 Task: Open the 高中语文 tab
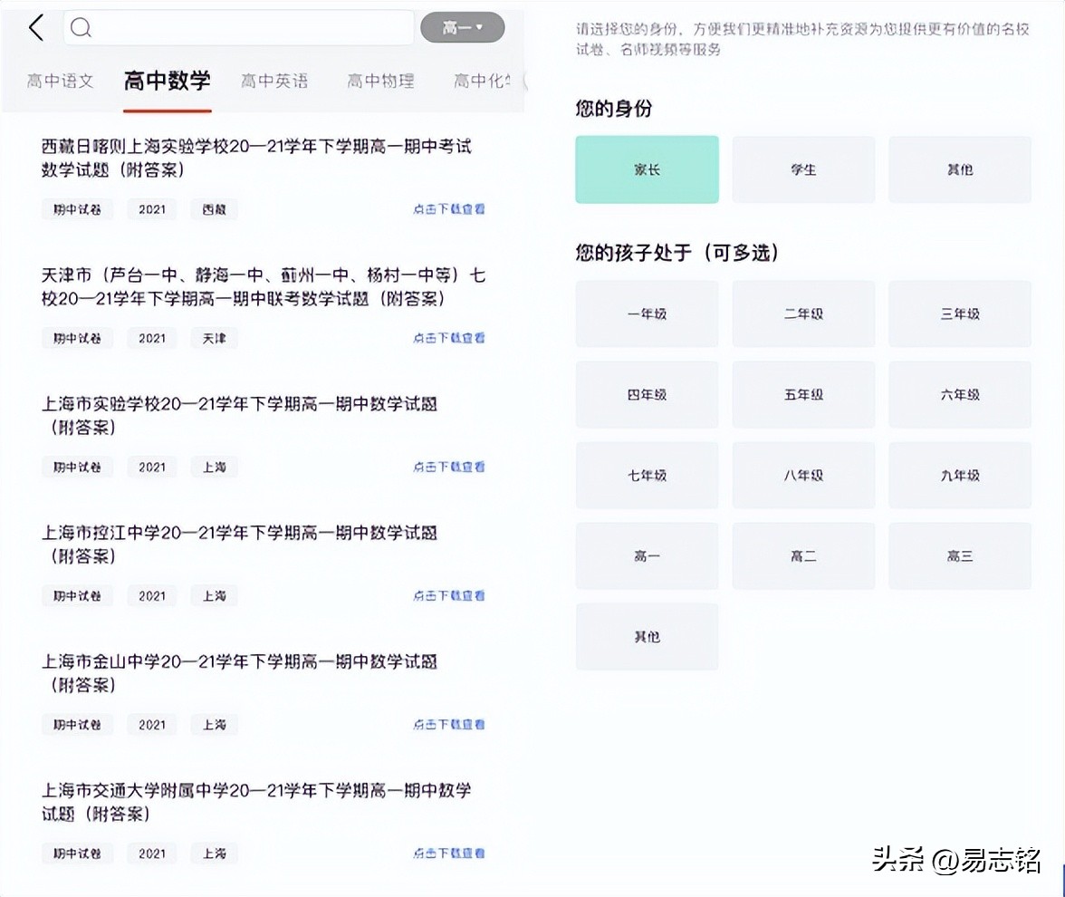pyautogui.click(x=59, y=81)
